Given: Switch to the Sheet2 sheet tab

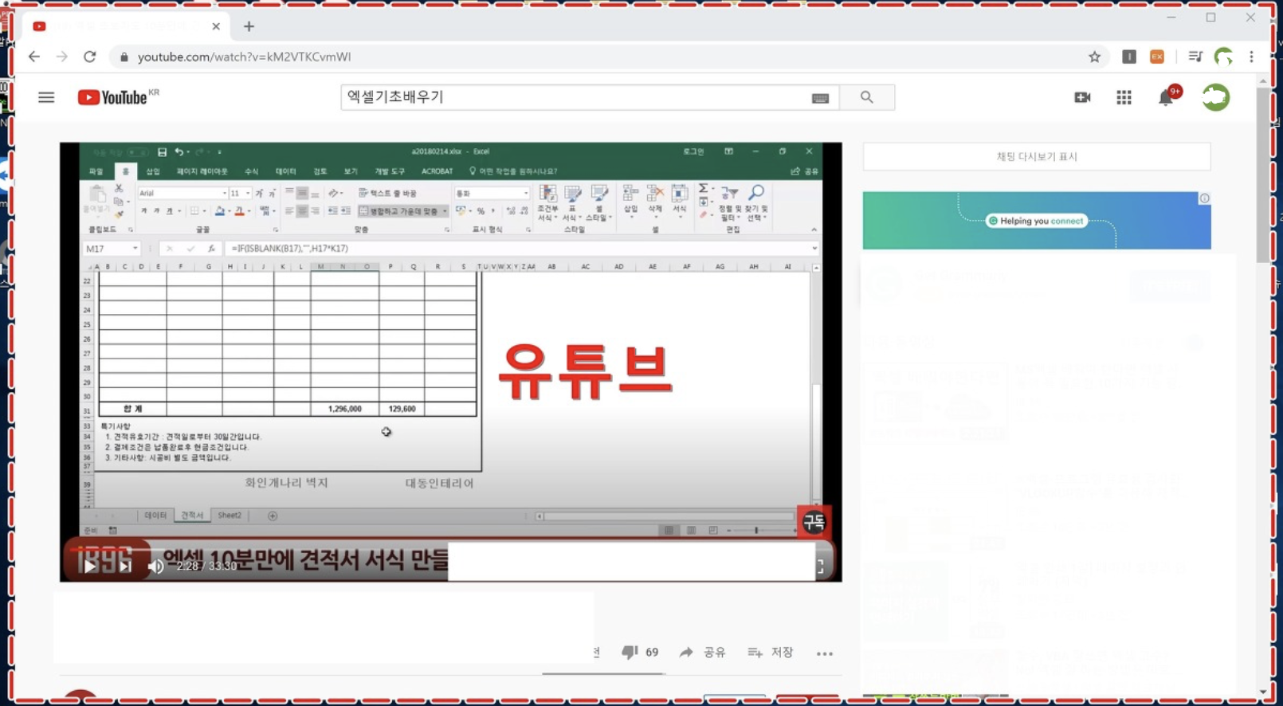Looking at the screenshot, I should tap(230, 516).
